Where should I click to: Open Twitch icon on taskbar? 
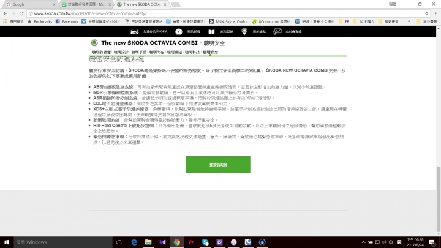click(219, 242)
